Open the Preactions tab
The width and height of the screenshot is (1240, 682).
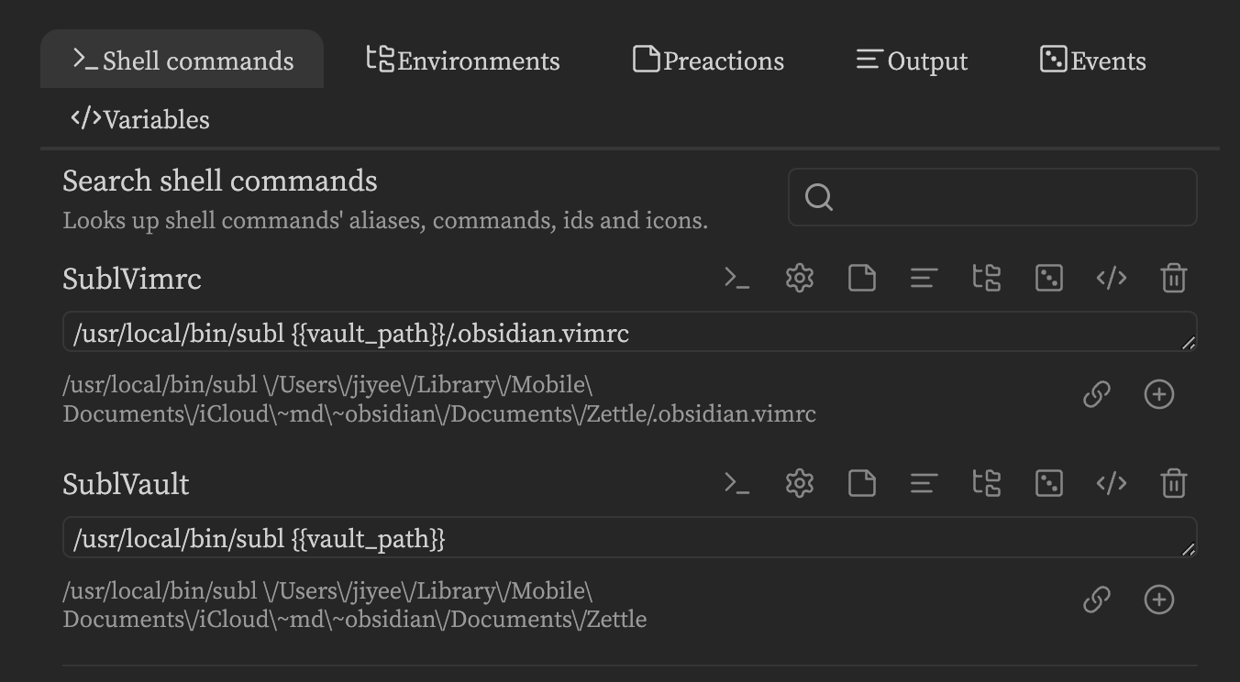pyautogui.click(x=709, y=60)
